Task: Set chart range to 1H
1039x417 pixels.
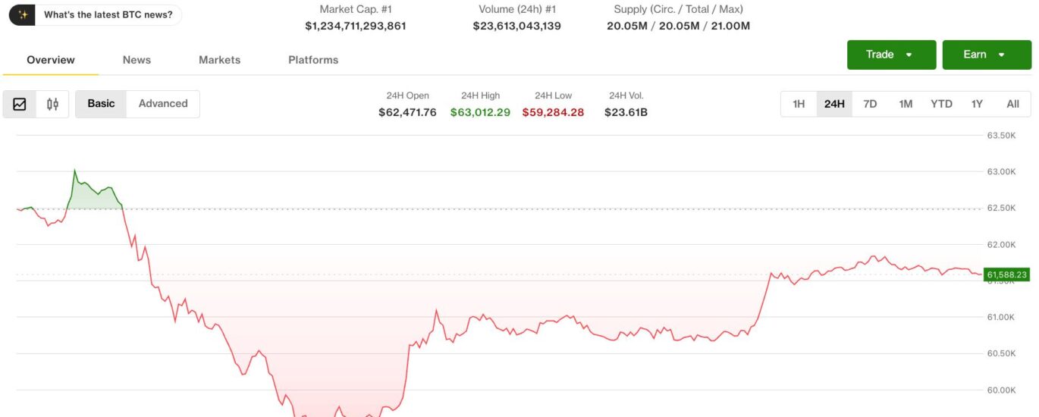Action: click(x=799, y=104)
